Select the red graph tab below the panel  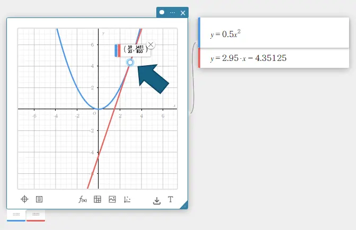point(35,215)
